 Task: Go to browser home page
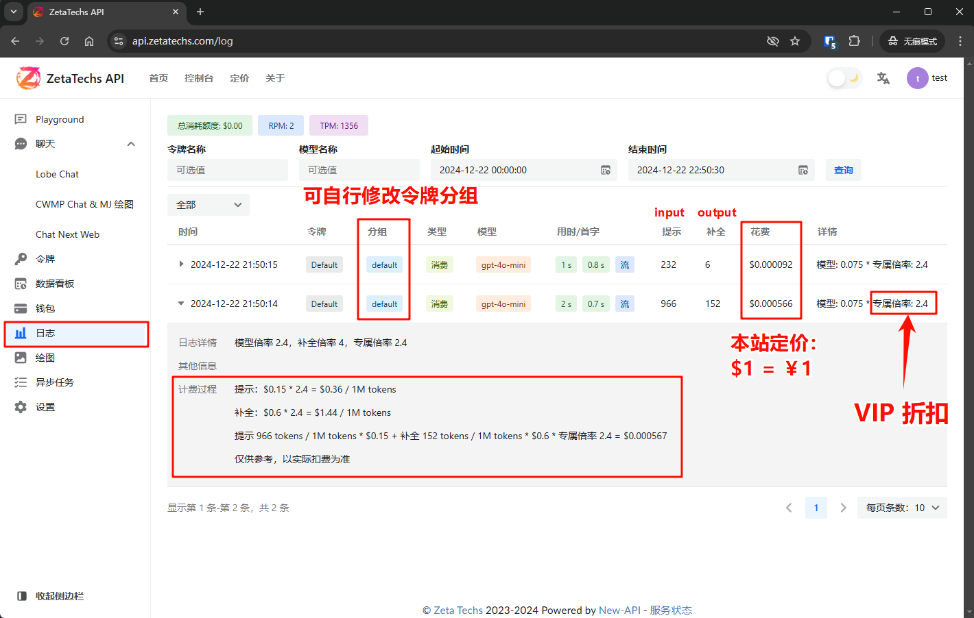click(x=89, y=41)
